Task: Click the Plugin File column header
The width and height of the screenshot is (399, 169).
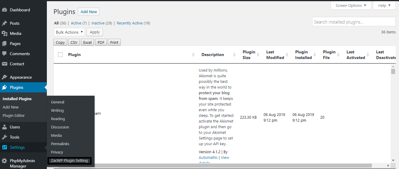Action: [x=329, y=55]
